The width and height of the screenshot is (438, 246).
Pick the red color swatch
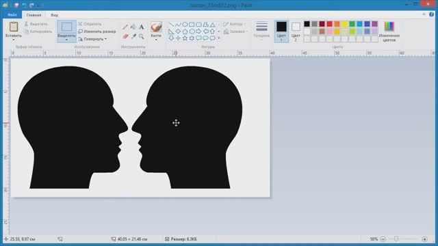[330, 24]
